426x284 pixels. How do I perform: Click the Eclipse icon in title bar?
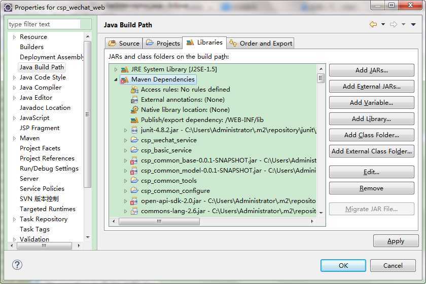tap(8, 8)
